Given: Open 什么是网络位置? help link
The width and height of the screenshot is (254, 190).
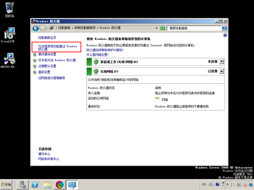Looking at the screenshot, I should tap(98, 55).
